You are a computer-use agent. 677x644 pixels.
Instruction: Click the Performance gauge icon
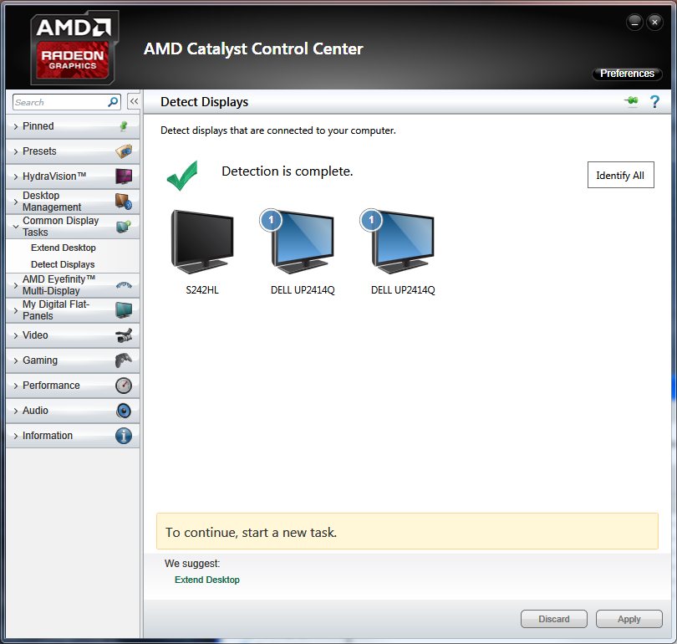coord(124,386)
